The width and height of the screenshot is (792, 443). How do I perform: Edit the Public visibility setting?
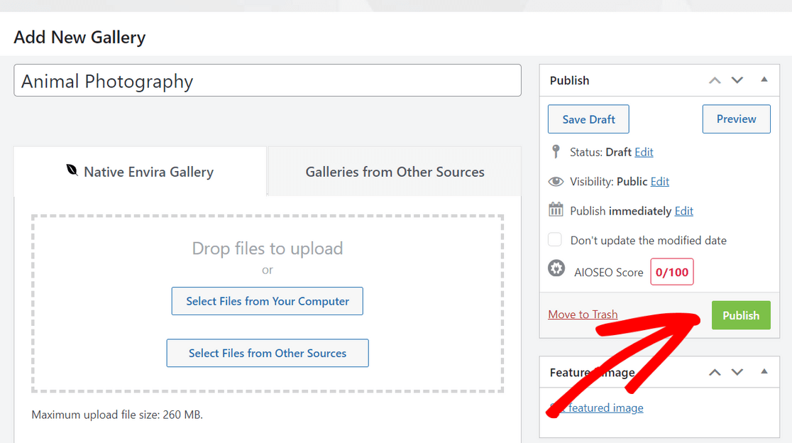point(660,181)
